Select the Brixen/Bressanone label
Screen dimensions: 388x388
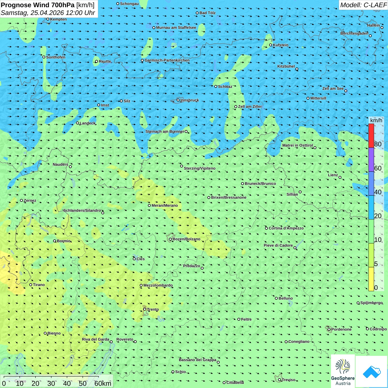[x=229, y=197]
